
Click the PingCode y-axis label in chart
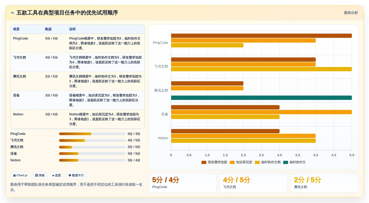[160, 43]
